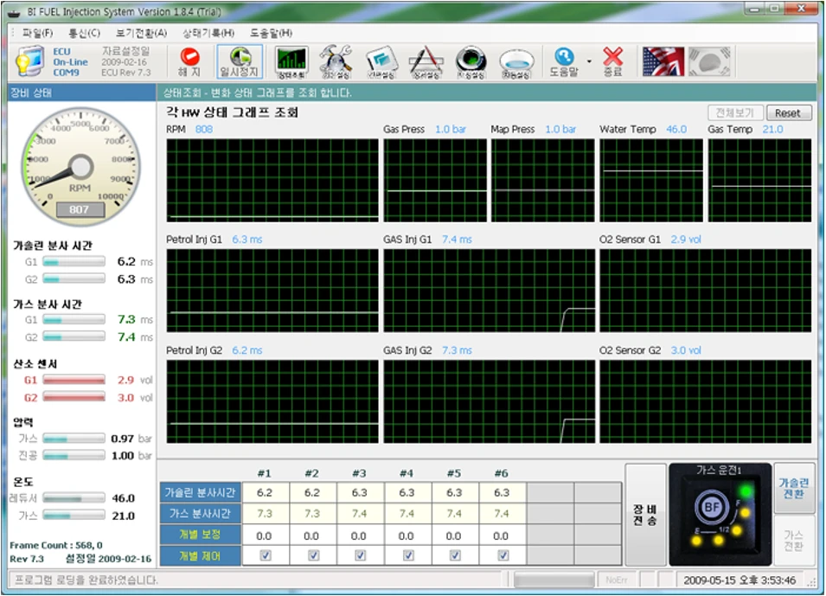Click the 가스 전환 button
This screenshot has width=826, height=596.
pyautogui.click(x=793, y=540)
